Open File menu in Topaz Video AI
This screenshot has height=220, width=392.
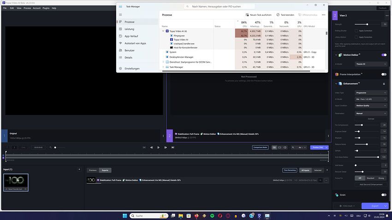coord(5,8)
